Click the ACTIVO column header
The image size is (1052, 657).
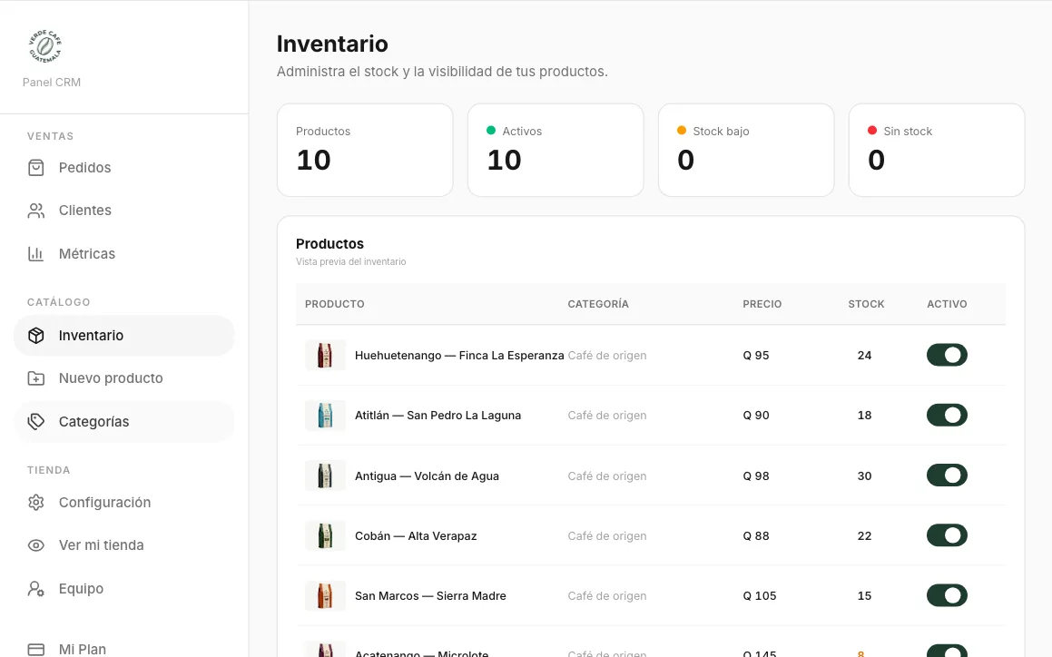tap(947, 304)
